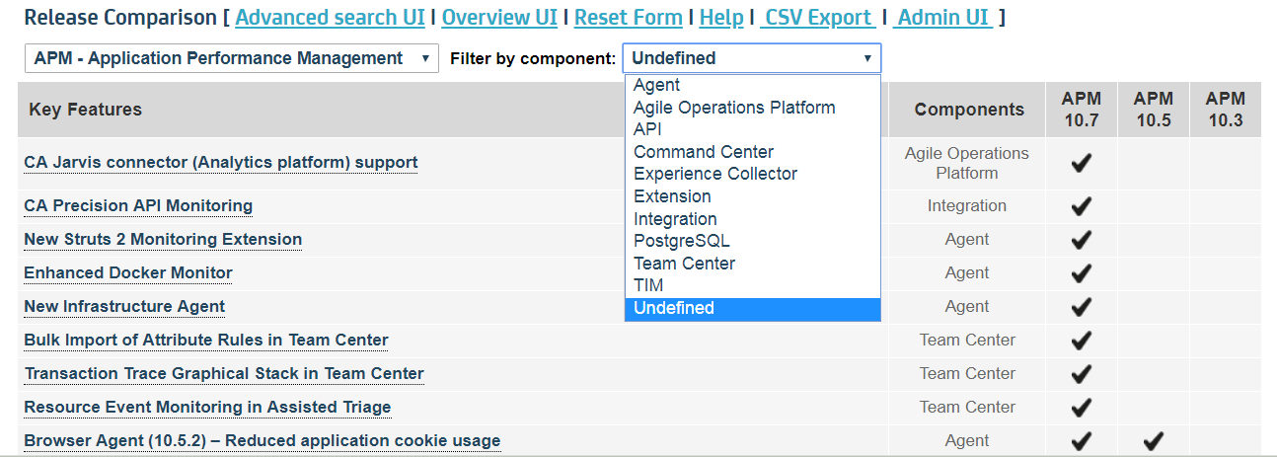Click APM 10.7 checkmark for Transaction Trace row
Screen dimensions: 1277x457
point(1082,374)
